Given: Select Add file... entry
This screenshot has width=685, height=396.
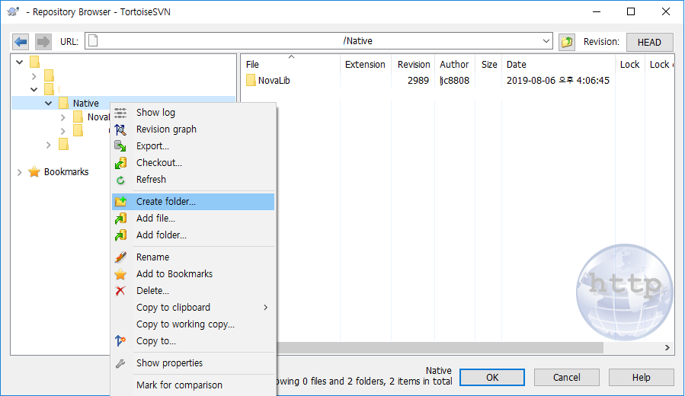Looking at the screenshot, I should pyautogui.click(x=193, y=219).
